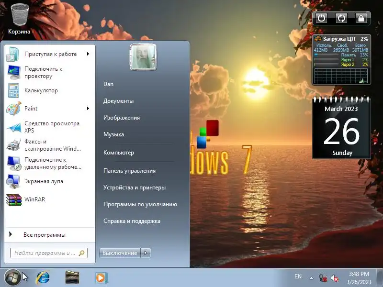
Task: Click EN language indicator
Action: [298, 276]
